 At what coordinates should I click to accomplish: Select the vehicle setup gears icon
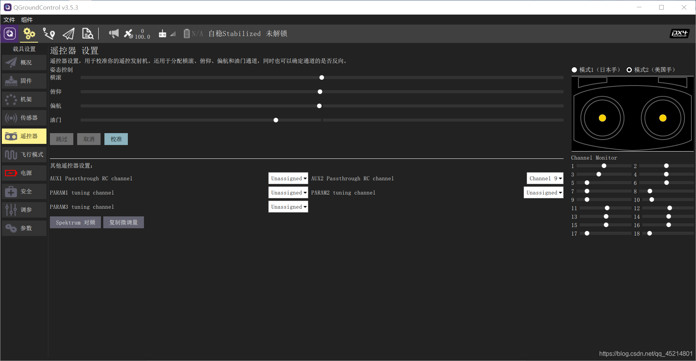pyautogui.click(x=29, y=34)
